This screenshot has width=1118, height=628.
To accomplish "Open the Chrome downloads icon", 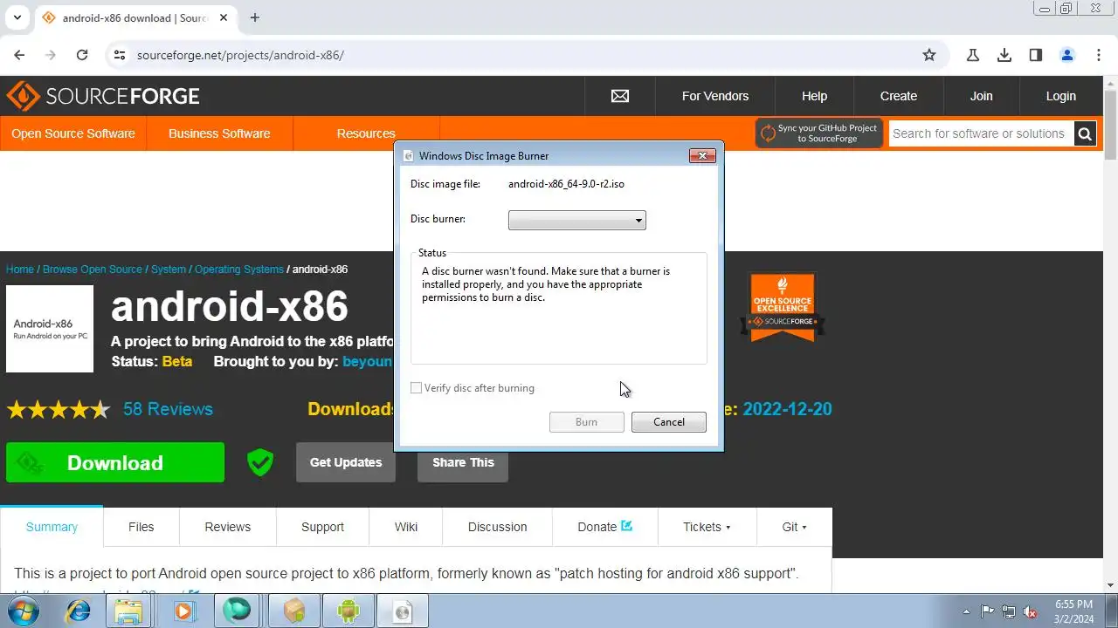I will click(x=1004, y=55).
